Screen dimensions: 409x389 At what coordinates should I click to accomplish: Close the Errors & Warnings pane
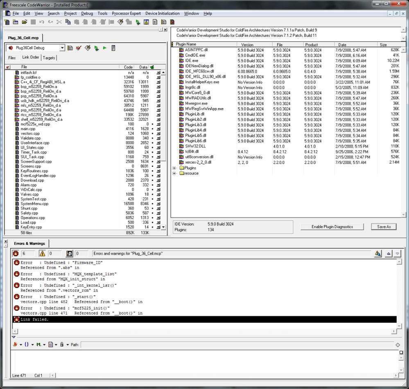coord(6,242)
